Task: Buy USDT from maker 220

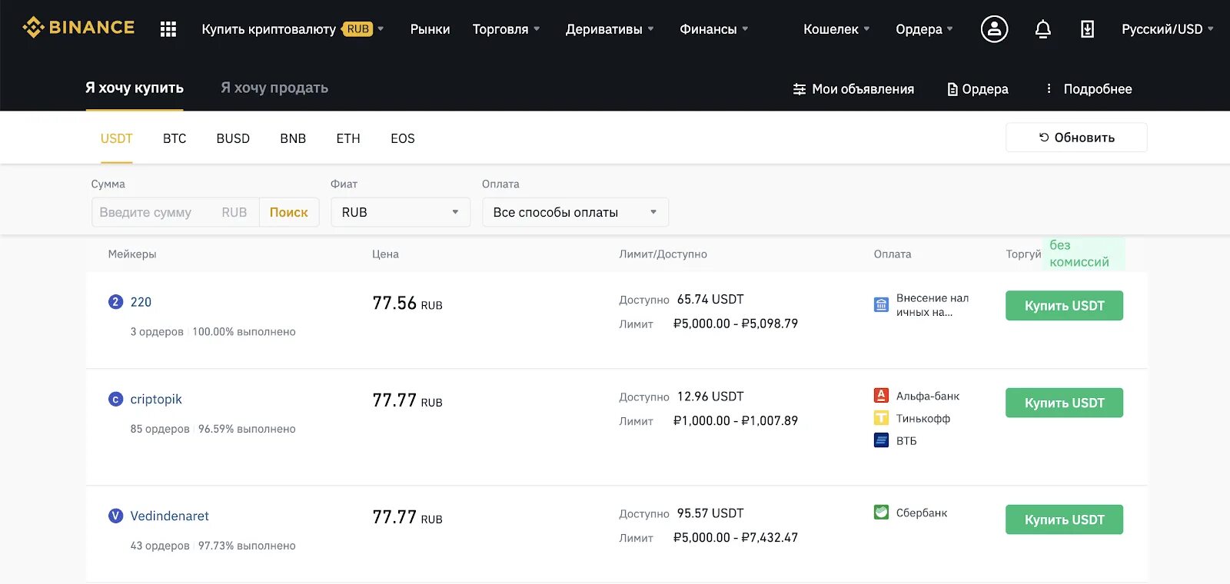Action: [1064, 305]
